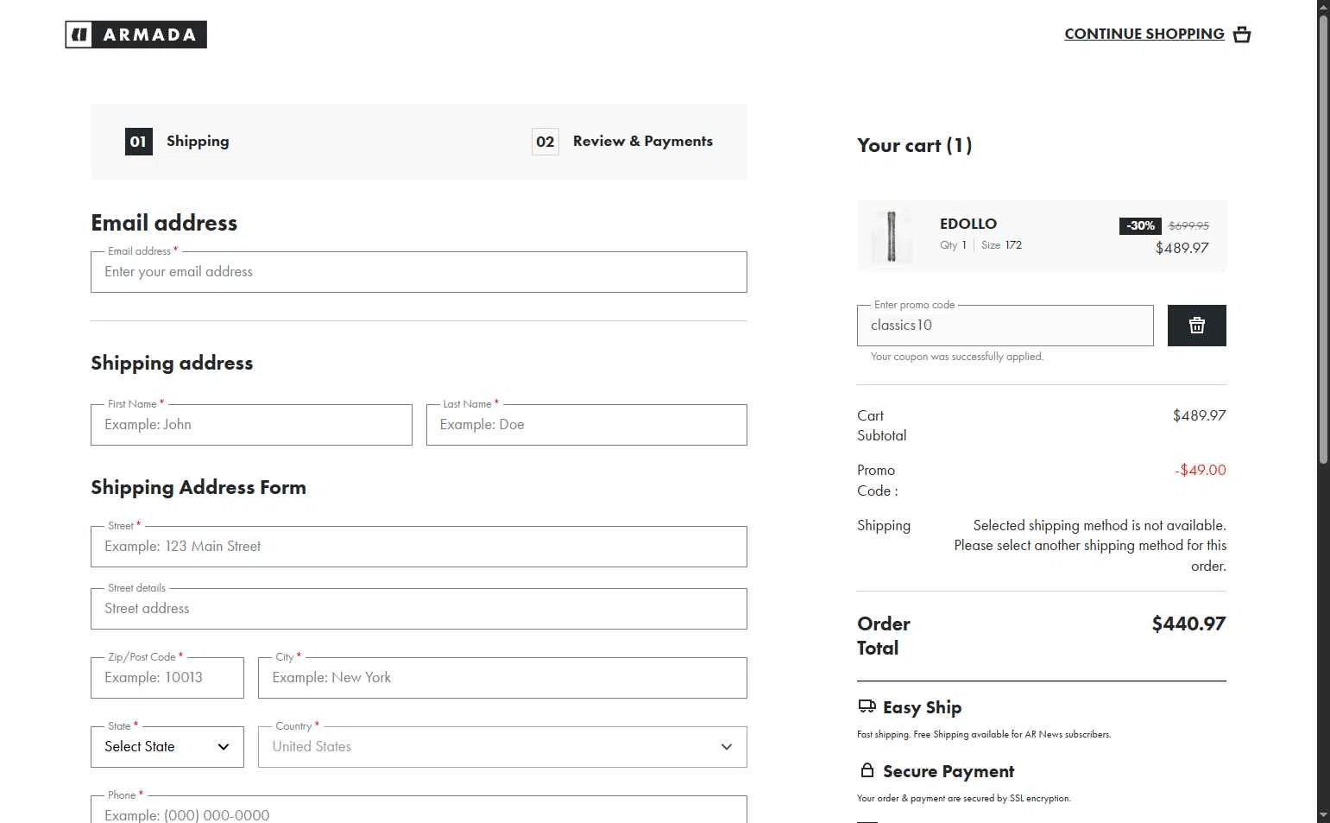Screen dimensions: 1330x823
Task: Click the $699.95 original price
Action: (x=1188, y=225)
